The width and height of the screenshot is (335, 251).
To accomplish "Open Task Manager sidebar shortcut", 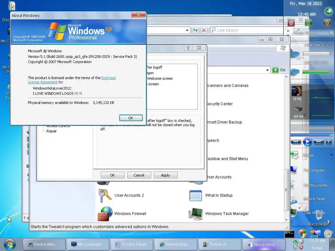I will pos(315,213).
